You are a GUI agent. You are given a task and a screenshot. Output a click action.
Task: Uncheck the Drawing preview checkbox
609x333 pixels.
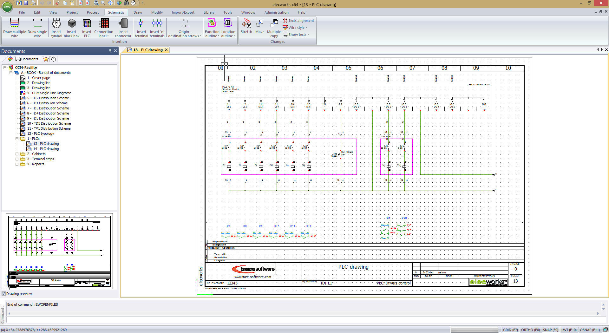point(4,294)
